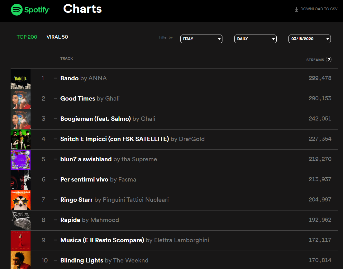Open the Bando album cover thumbnail
Viewport: 343px width, 269px height.
tap(21, 79)
